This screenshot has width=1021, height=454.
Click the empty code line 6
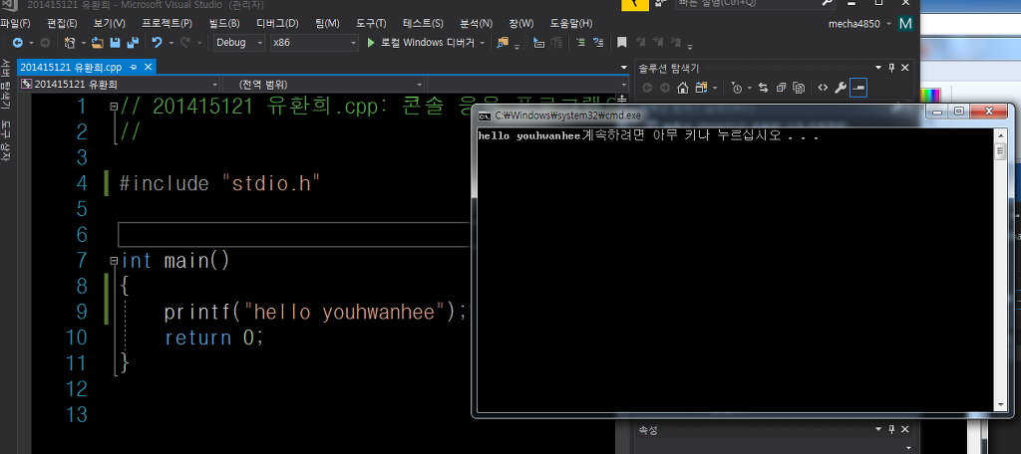click(x=293, y=234)
